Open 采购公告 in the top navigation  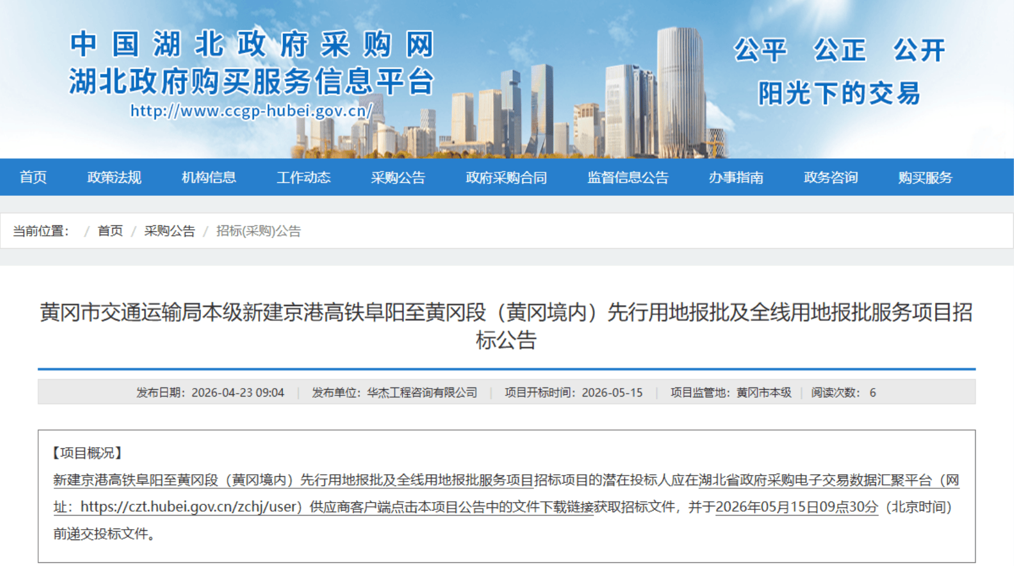(398, 177)
